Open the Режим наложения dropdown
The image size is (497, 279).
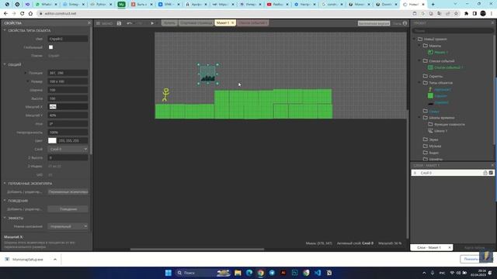[x=68, y=226]
